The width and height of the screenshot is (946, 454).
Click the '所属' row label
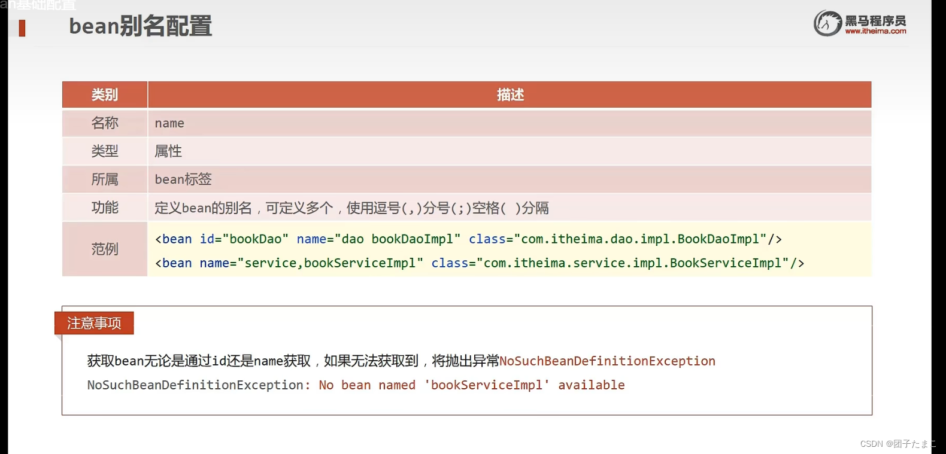(x=105, y=179)
